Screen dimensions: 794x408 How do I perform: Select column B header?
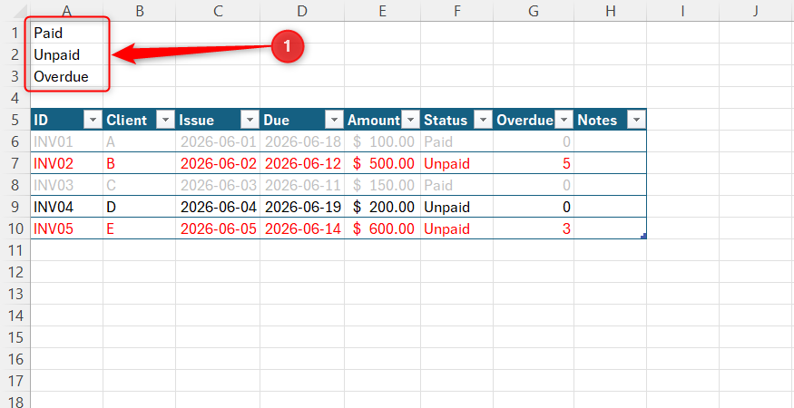pyautogui.click(x=139, y=10)
